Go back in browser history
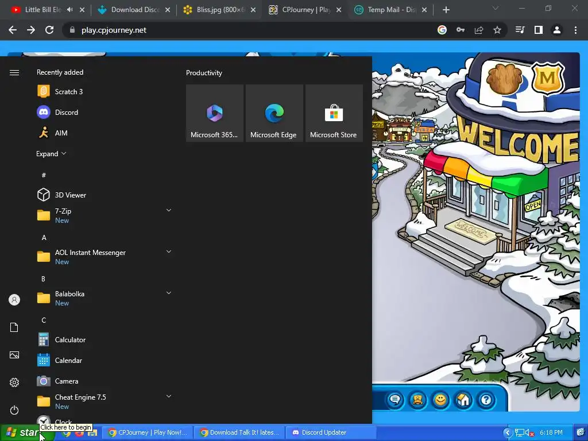Image resolution: width=588 pixels, height=441 pixels. click(13, 30)
